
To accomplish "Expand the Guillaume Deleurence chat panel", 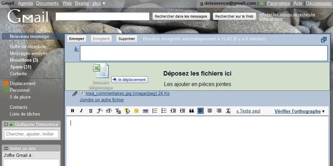I will coord(6,124).
